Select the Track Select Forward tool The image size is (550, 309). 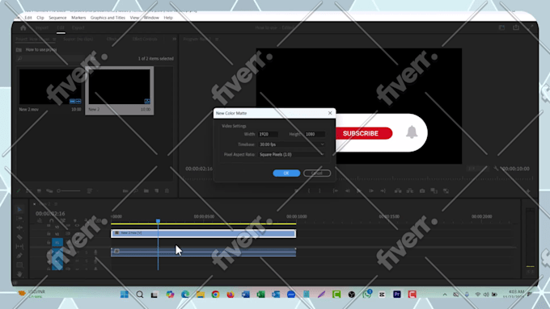tap(19, 219)
